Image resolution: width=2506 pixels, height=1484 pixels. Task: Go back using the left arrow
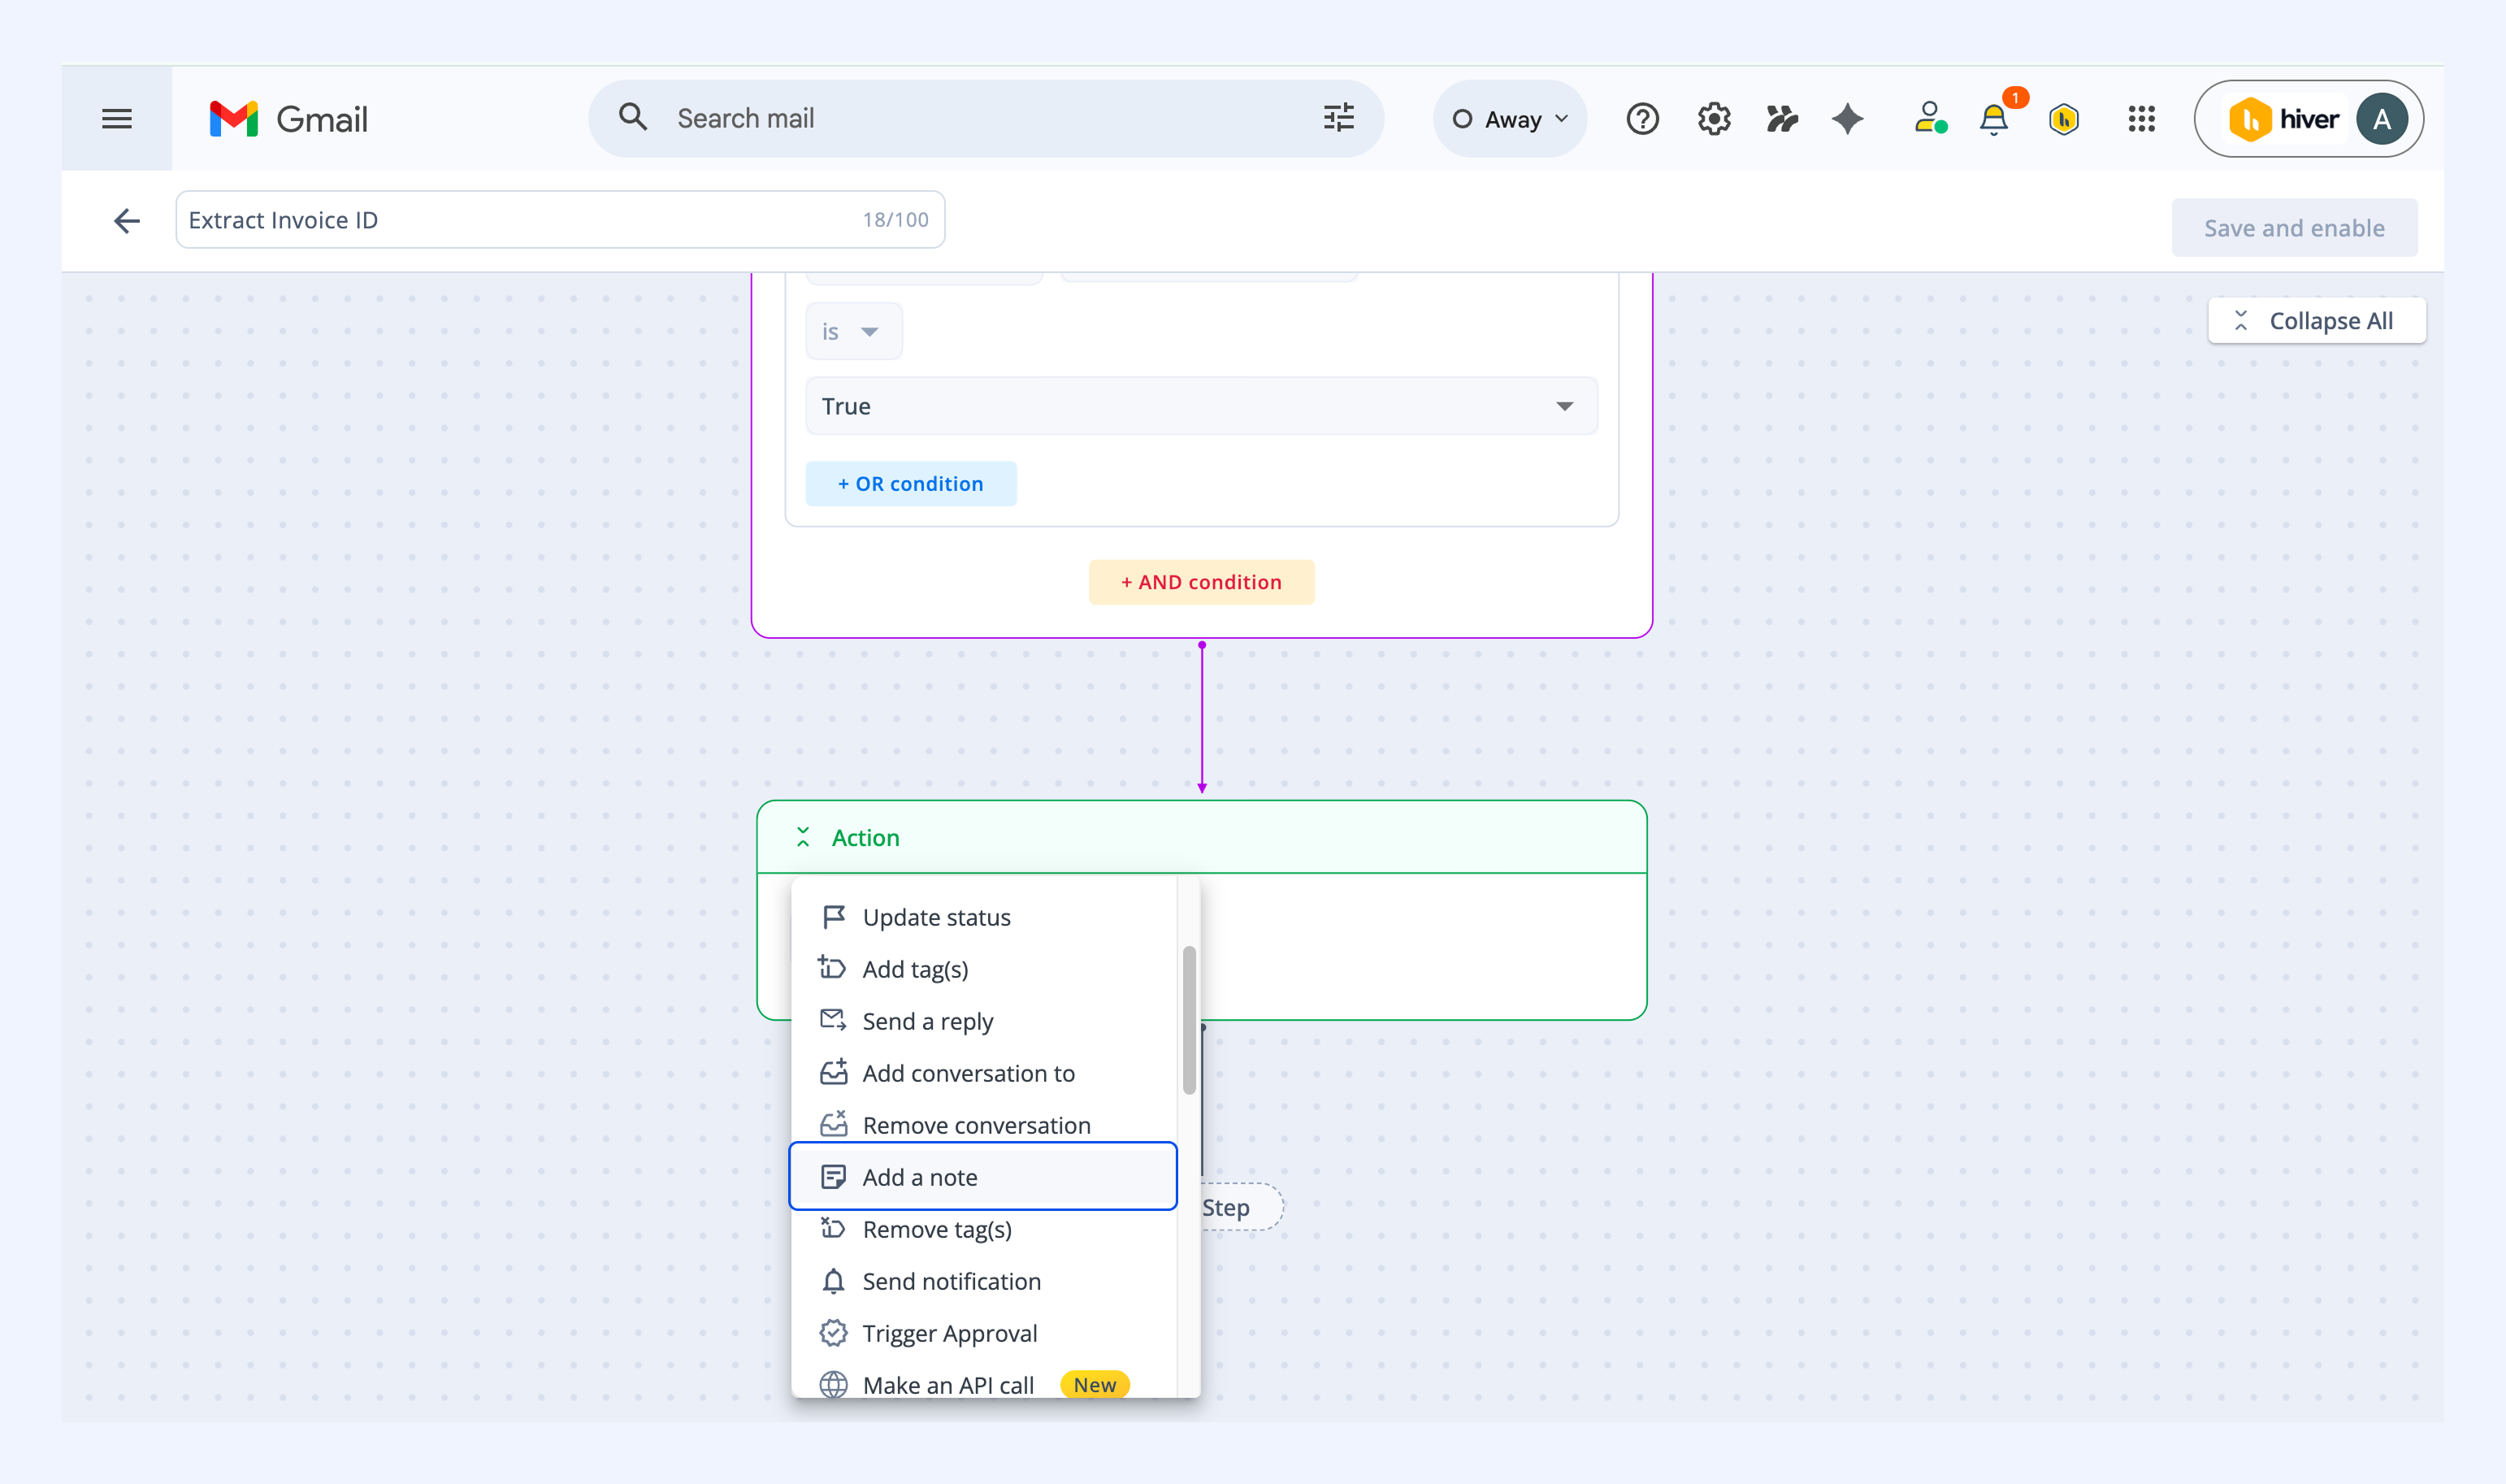tap(127, 220)
